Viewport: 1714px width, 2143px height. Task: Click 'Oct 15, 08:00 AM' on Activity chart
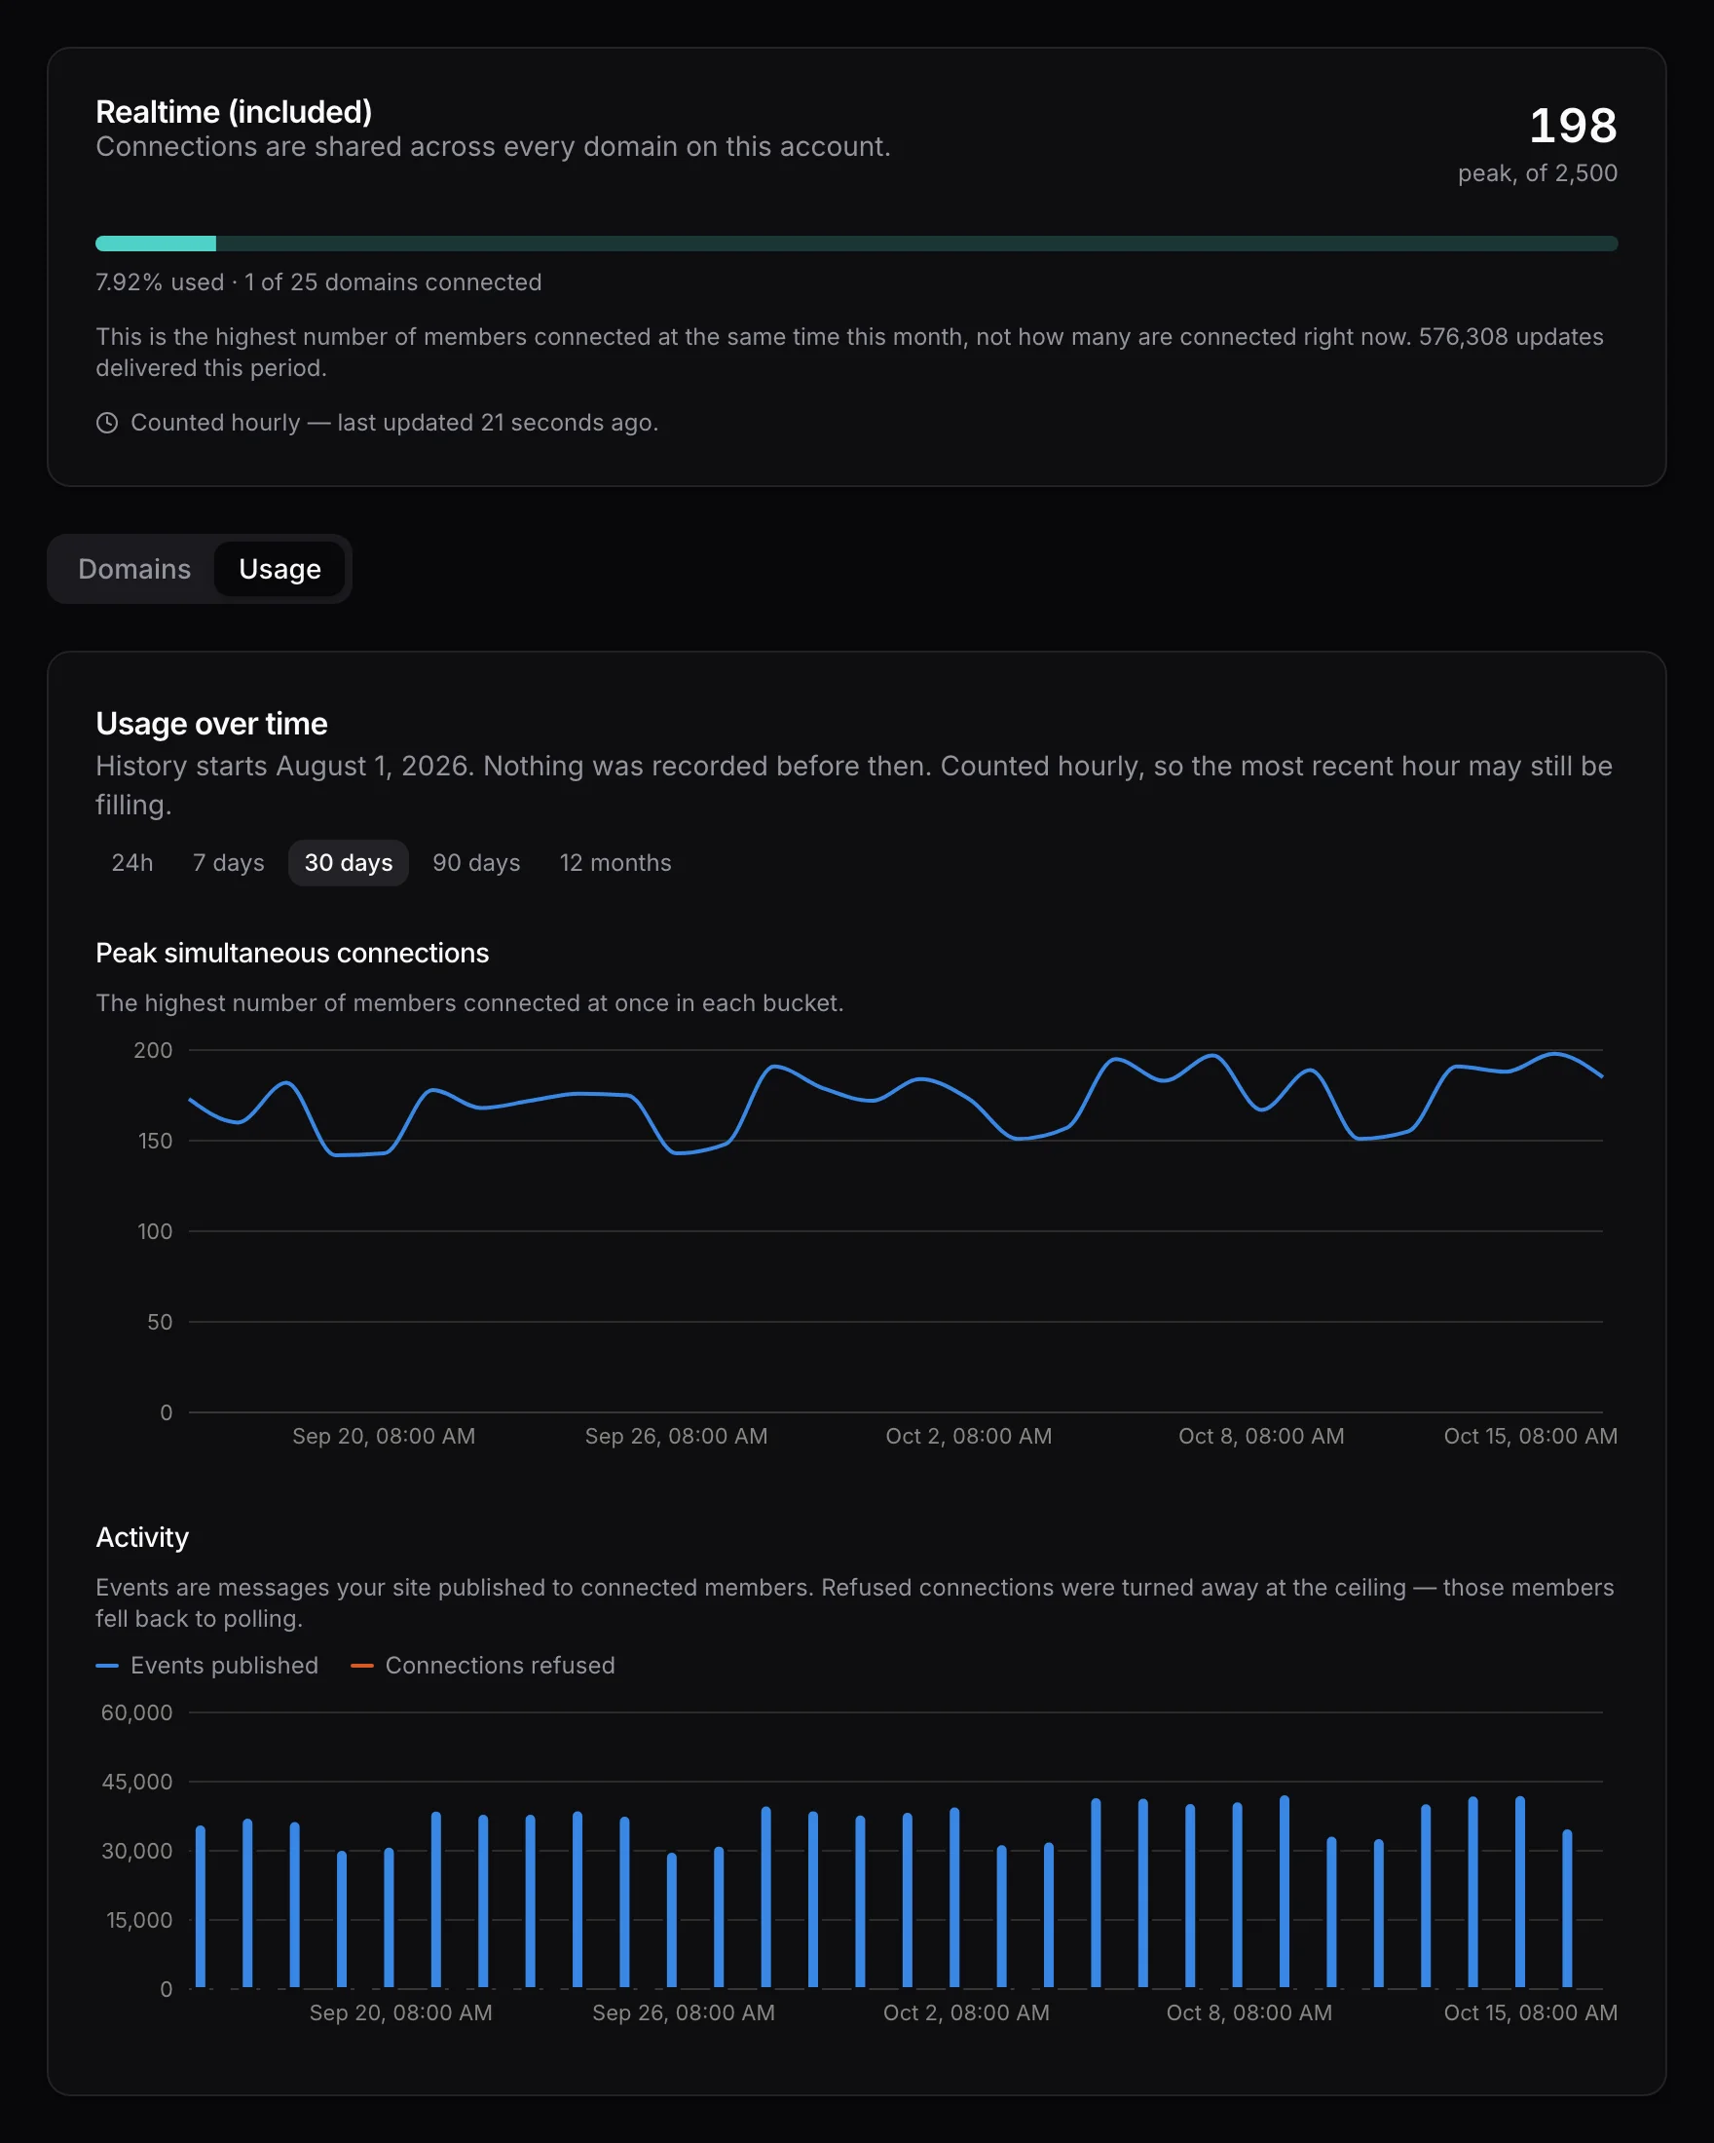1530,2012
